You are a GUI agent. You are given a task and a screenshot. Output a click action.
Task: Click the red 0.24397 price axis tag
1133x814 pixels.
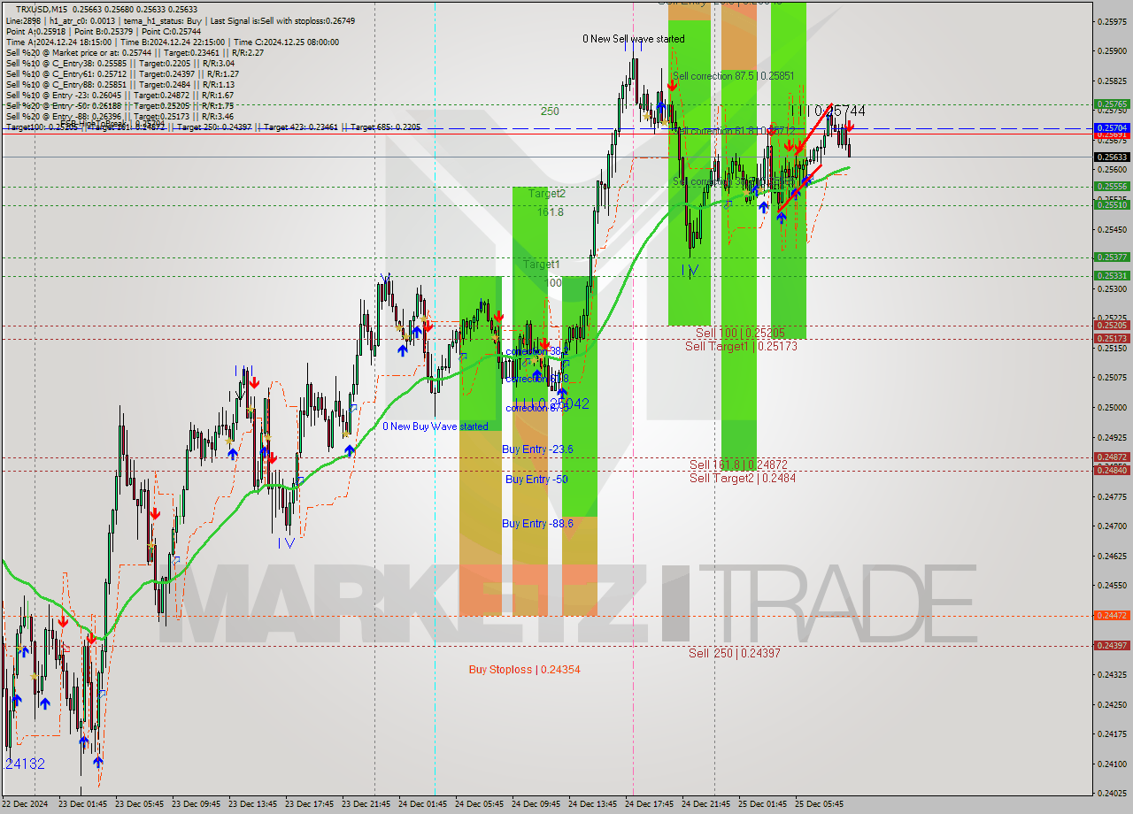point(1112,646)
